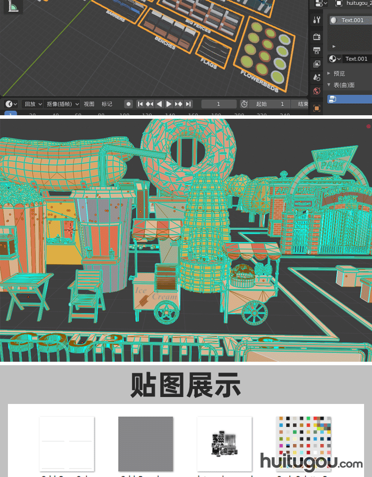Viewport: 372px width, 477px height.
Task: Open the View Layer properties tab
Action: click(x=317, y=64)
